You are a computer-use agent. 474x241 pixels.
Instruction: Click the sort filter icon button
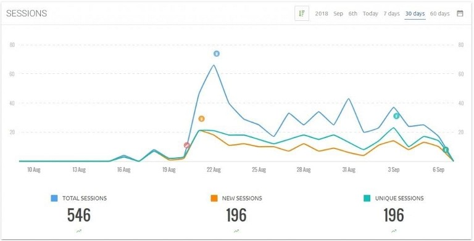[x=302, y=14]
